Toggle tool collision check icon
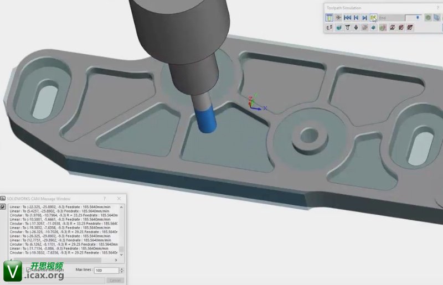The image size is (443, 285). [393, 28]
